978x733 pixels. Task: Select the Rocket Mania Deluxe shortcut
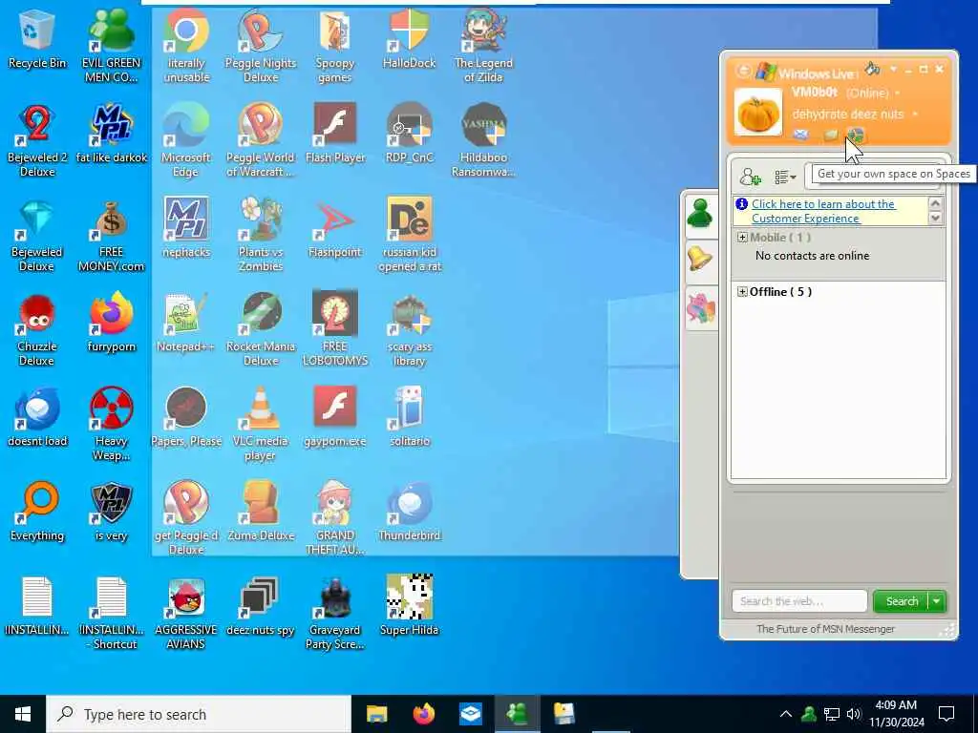pos(261,329)
